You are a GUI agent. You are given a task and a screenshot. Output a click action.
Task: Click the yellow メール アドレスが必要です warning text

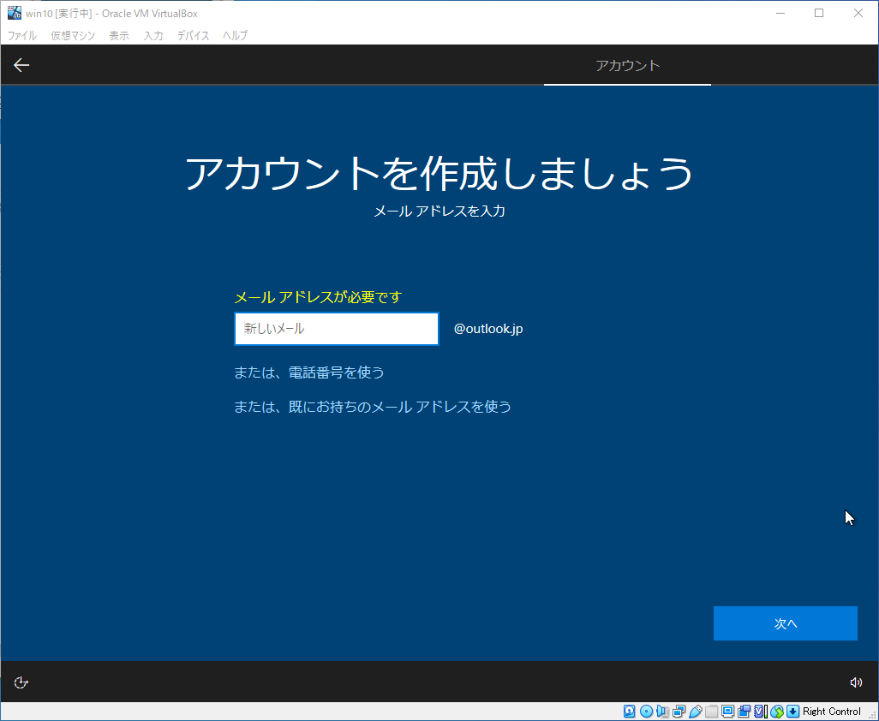click(318, 297)
